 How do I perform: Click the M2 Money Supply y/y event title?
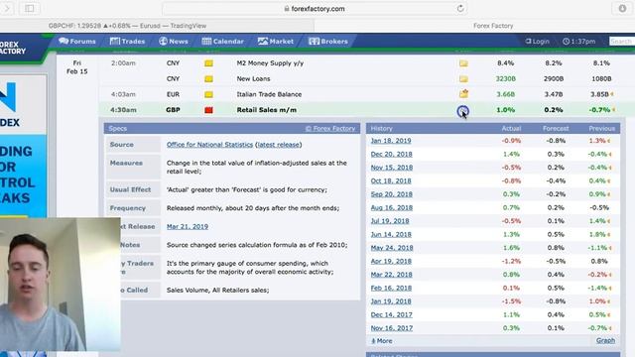click(x=270, y=63)
